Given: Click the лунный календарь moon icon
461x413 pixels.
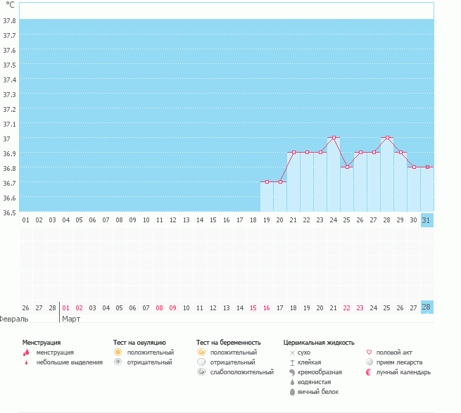Looking at the screenshot, I should (x=369, y=372).
